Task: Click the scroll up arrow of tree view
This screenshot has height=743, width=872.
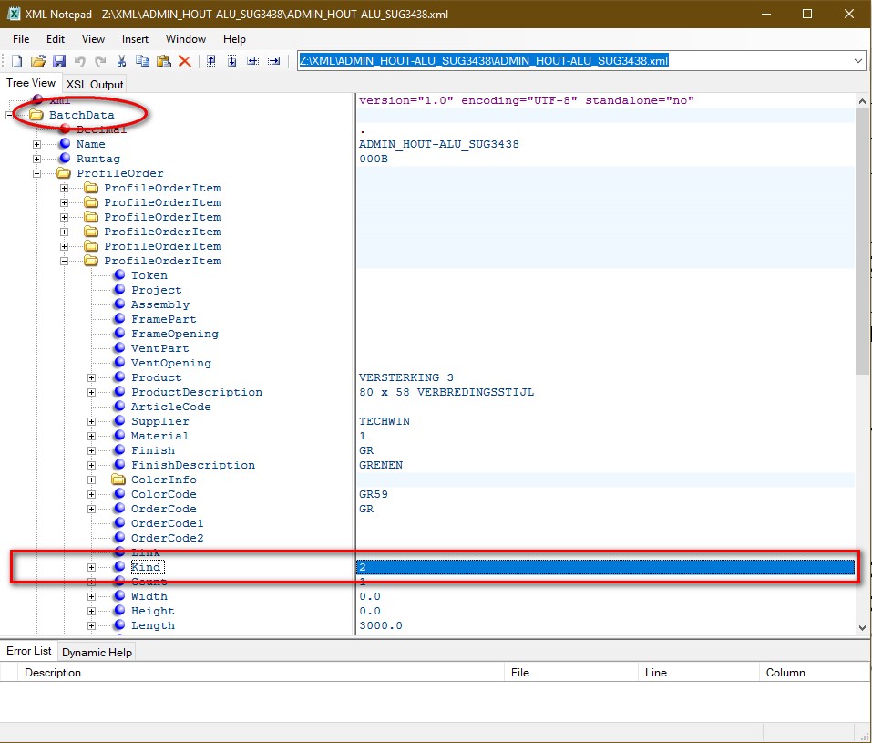Action: point(862,101)
